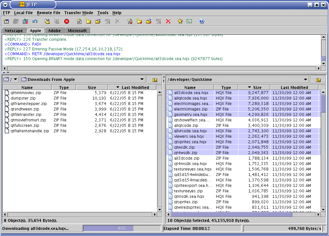
Task: Open the Remote File menu
Action: point(49,13)
